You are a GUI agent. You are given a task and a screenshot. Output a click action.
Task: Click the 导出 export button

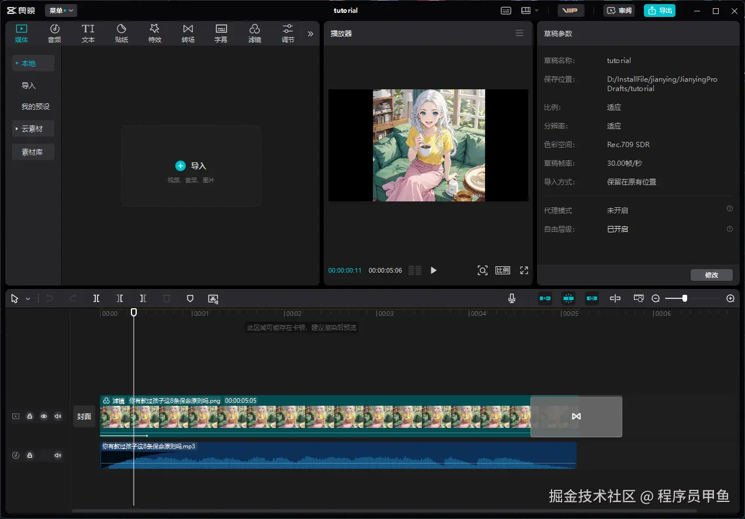click(660, 11)
